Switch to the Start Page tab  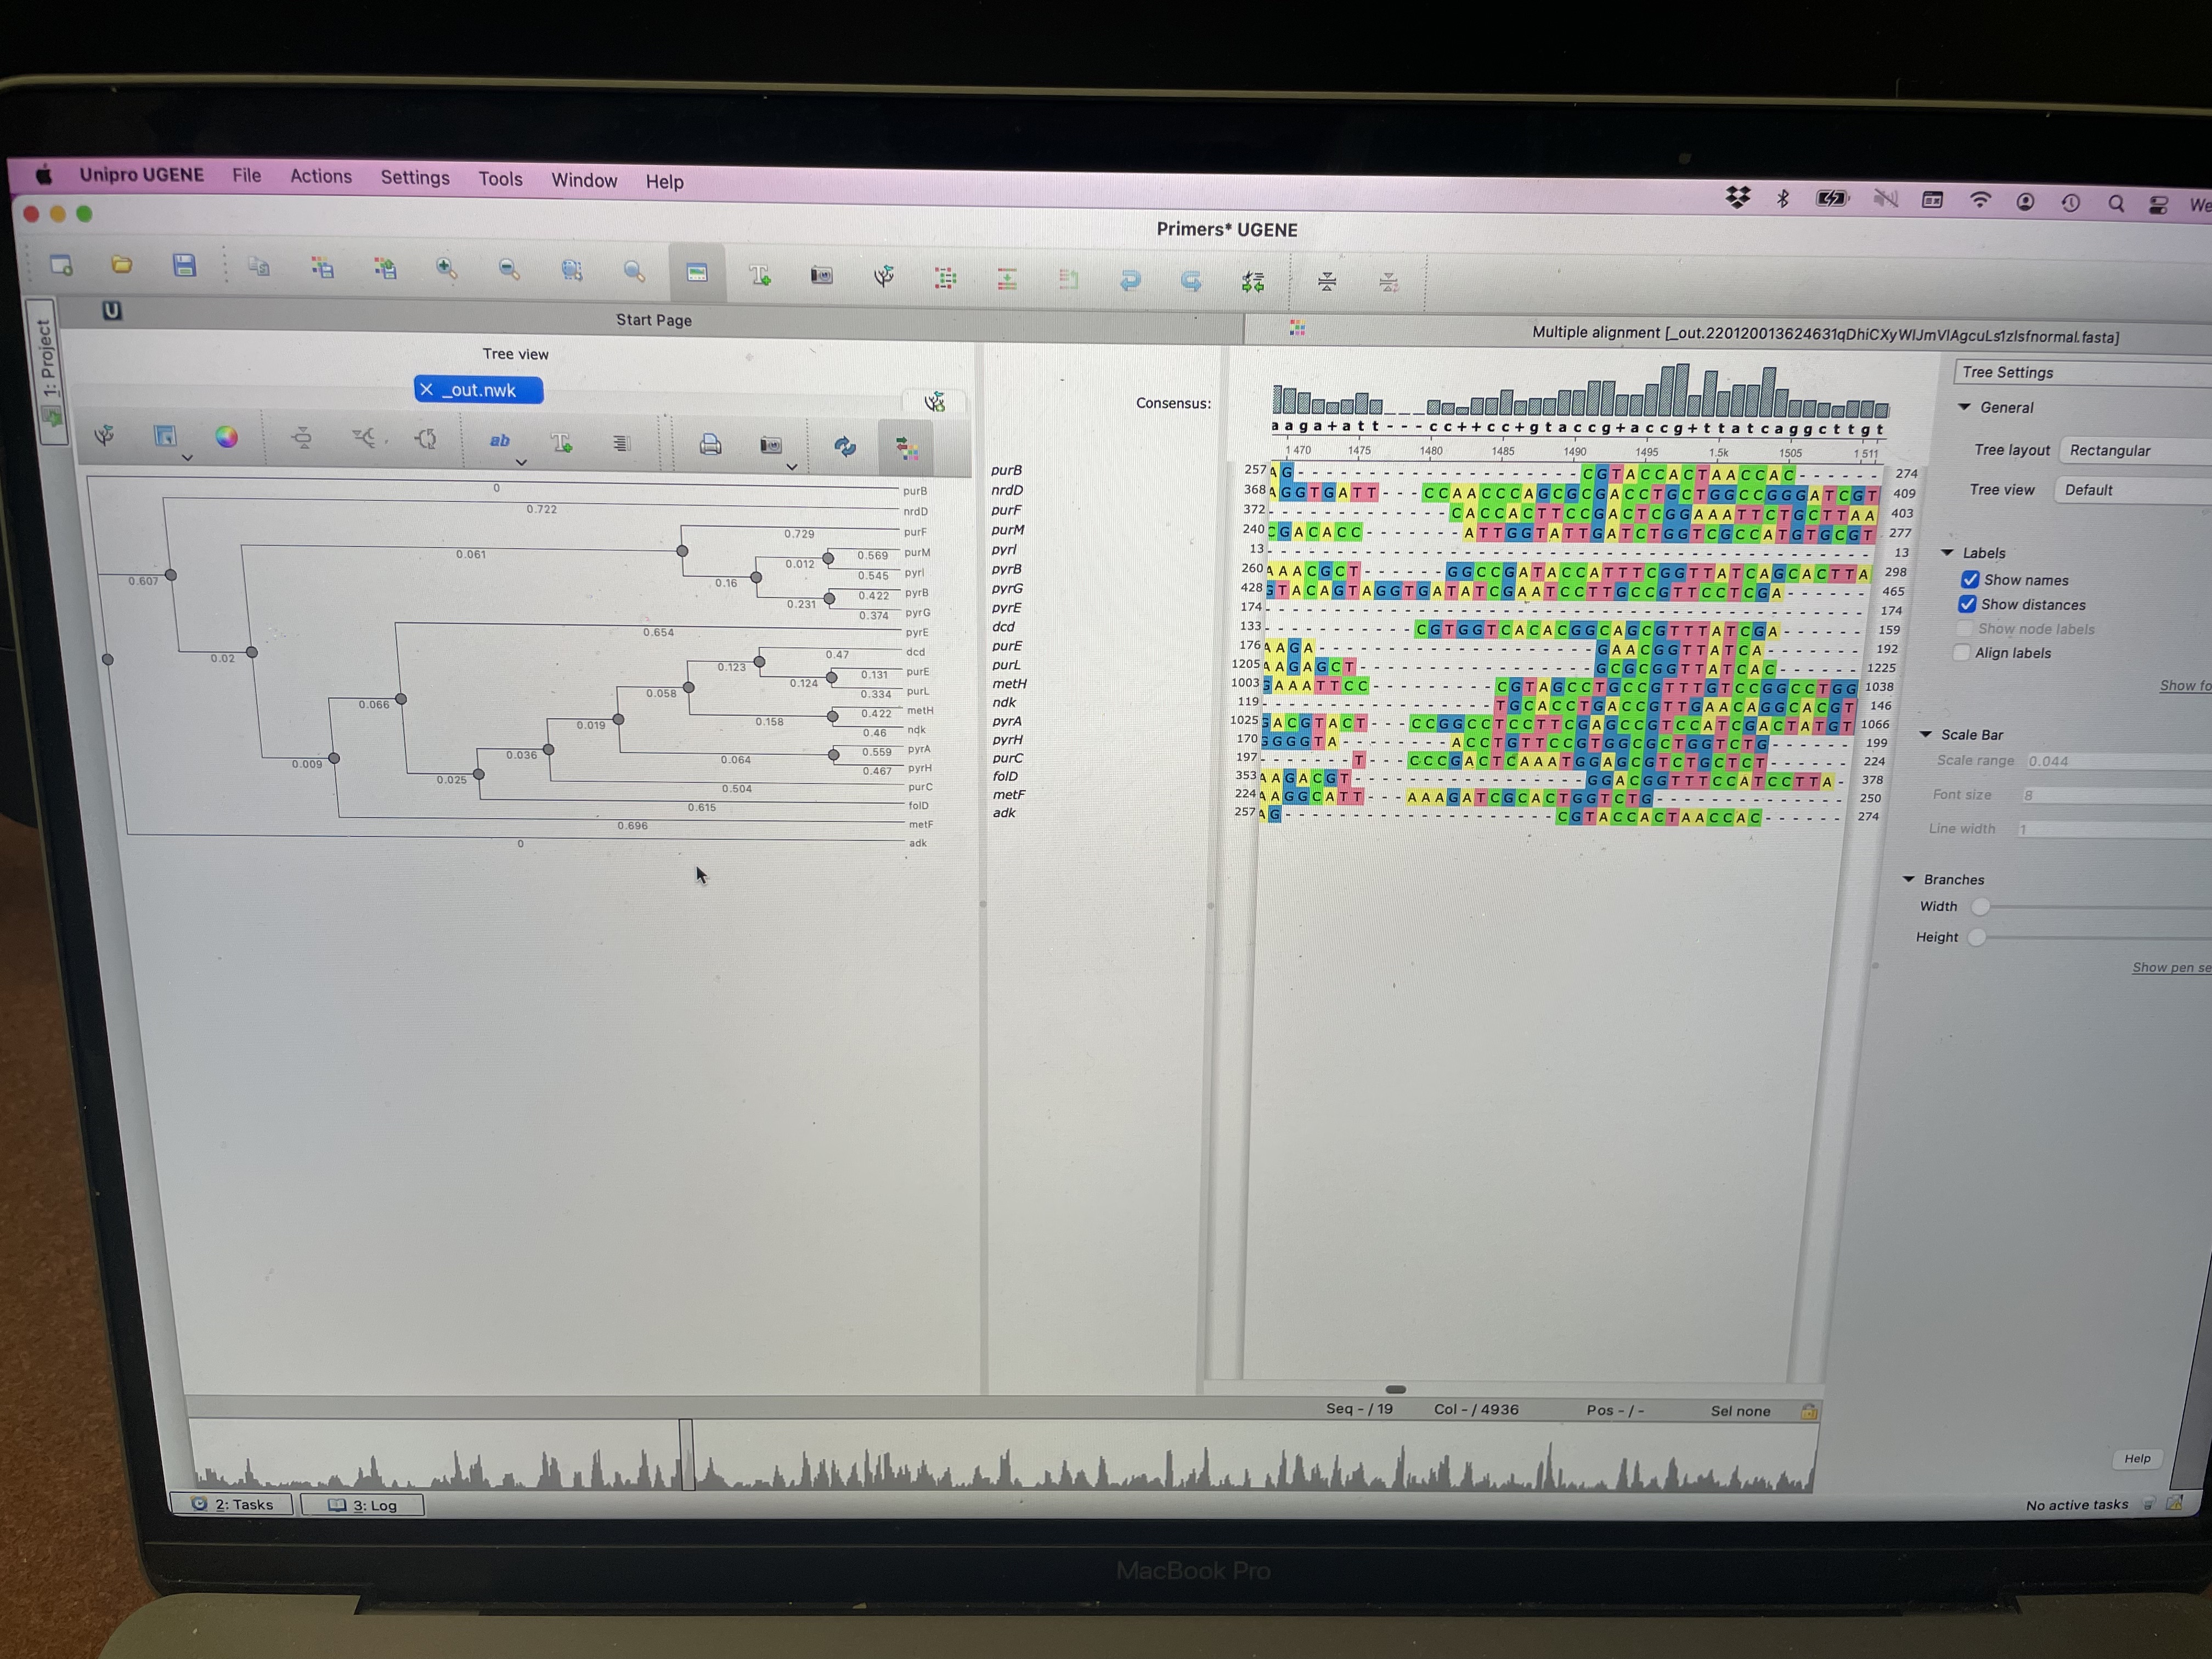(653, 320)
